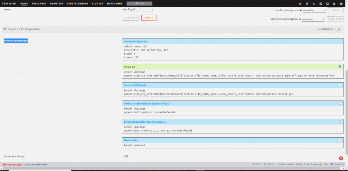The image size is (348, 171).
Task: Click into the Globale Konfiguration text area
Action: click(232, 52)
